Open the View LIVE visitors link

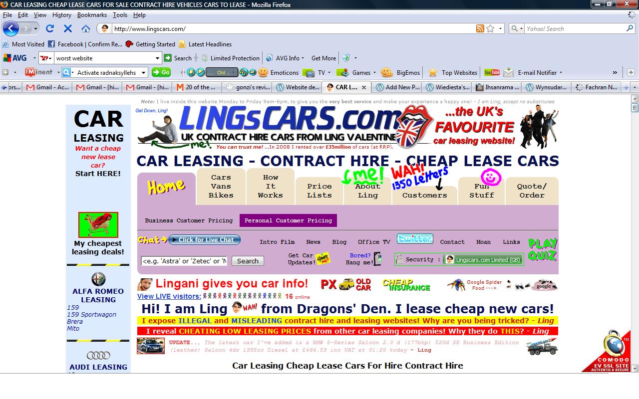coord(169,296)
